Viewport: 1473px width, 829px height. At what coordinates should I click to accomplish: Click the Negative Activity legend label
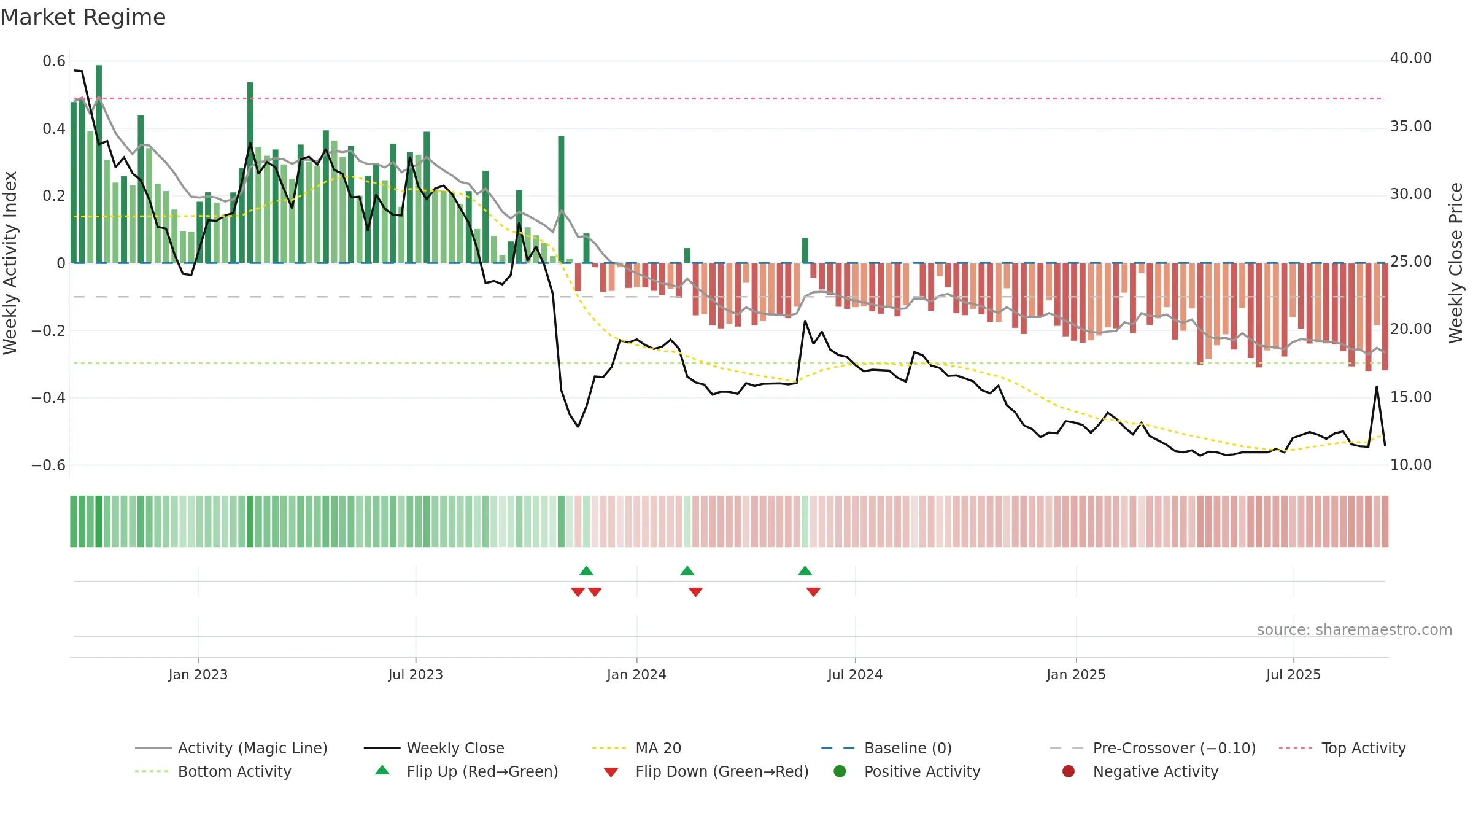click(1156, 771)
